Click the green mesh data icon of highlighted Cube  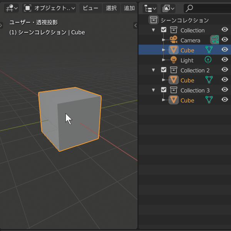209,50
